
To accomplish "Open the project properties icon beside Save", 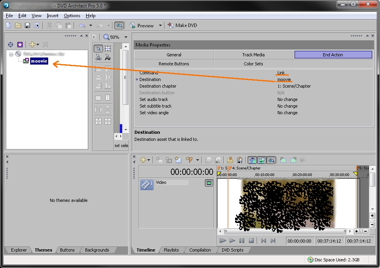I will click(x=36, y=25).
